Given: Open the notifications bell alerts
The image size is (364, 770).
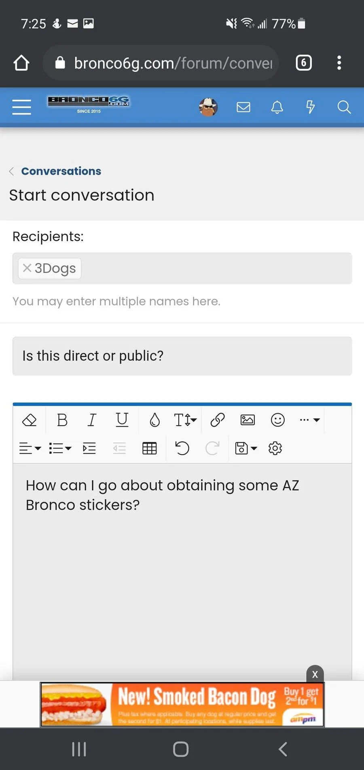Looking at the screenshot, I should (x=277, y=107).
